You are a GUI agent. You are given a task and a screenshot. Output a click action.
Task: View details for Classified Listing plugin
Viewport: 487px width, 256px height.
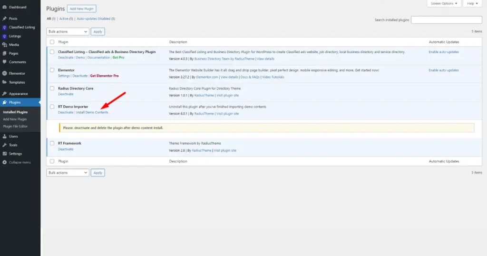pyautogui.click(x=265, y=59)
